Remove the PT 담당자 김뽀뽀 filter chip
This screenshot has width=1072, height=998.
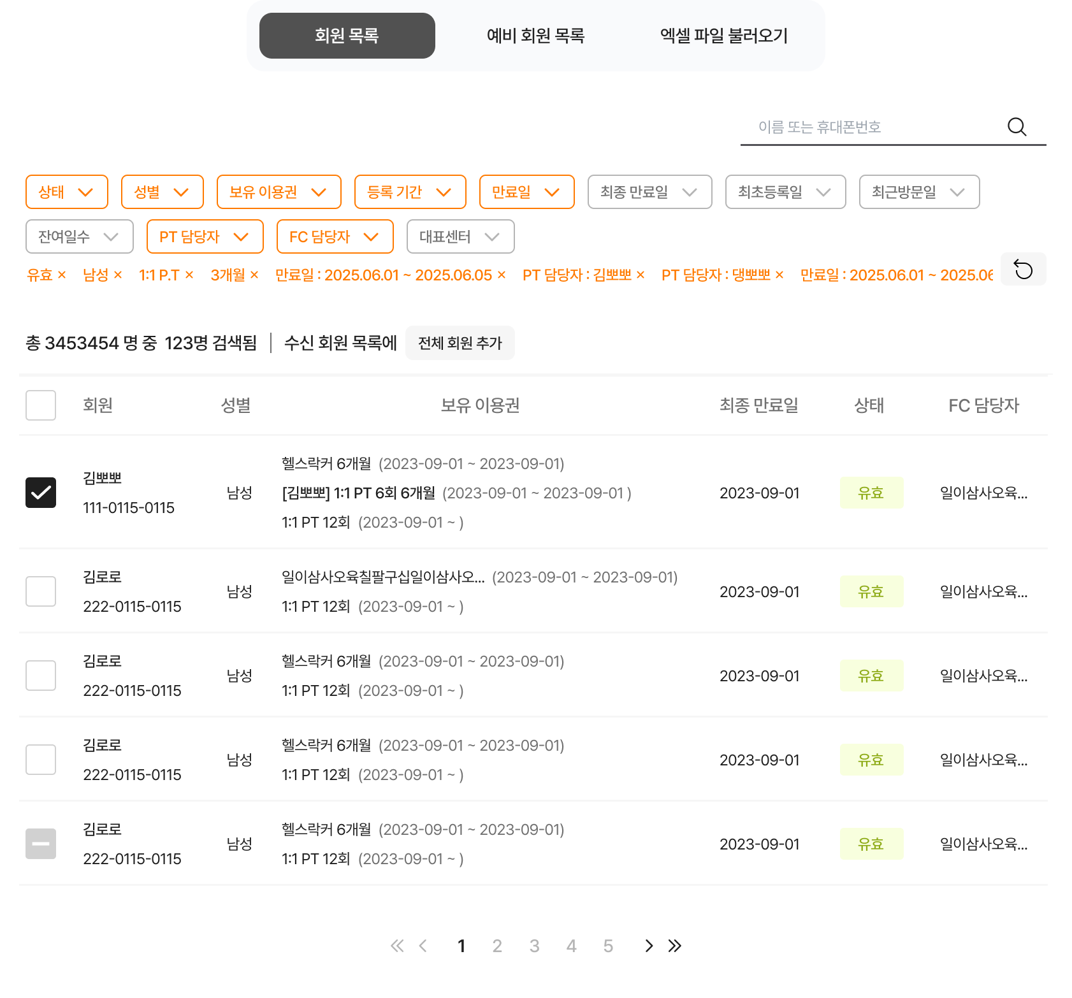641,275
